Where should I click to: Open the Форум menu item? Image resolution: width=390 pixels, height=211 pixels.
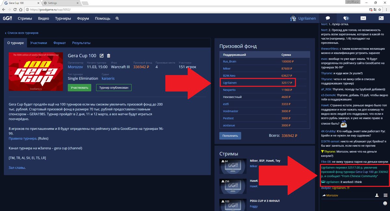(x=83, y=19)
